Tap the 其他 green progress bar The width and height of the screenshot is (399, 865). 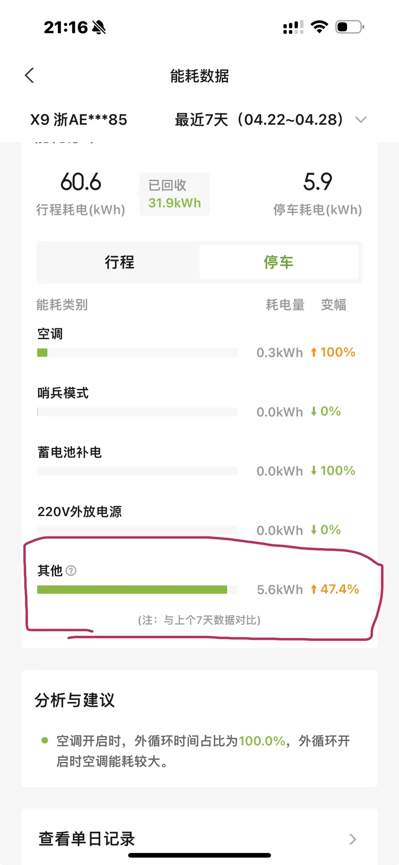coord(132,590)
